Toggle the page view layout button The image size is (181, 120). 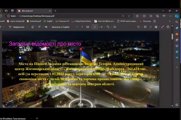(x=114, y=27)
